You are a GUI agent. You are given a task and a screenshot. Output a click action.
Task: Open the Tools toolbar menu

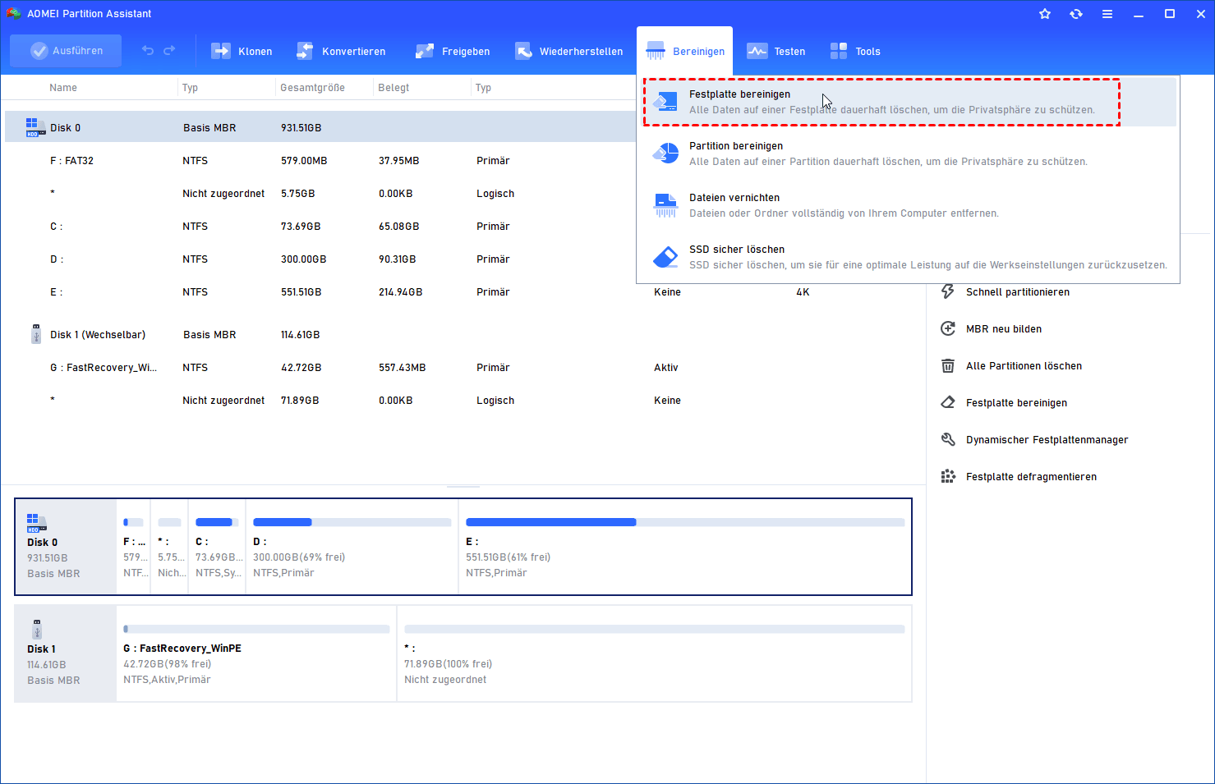coord(855,52)
